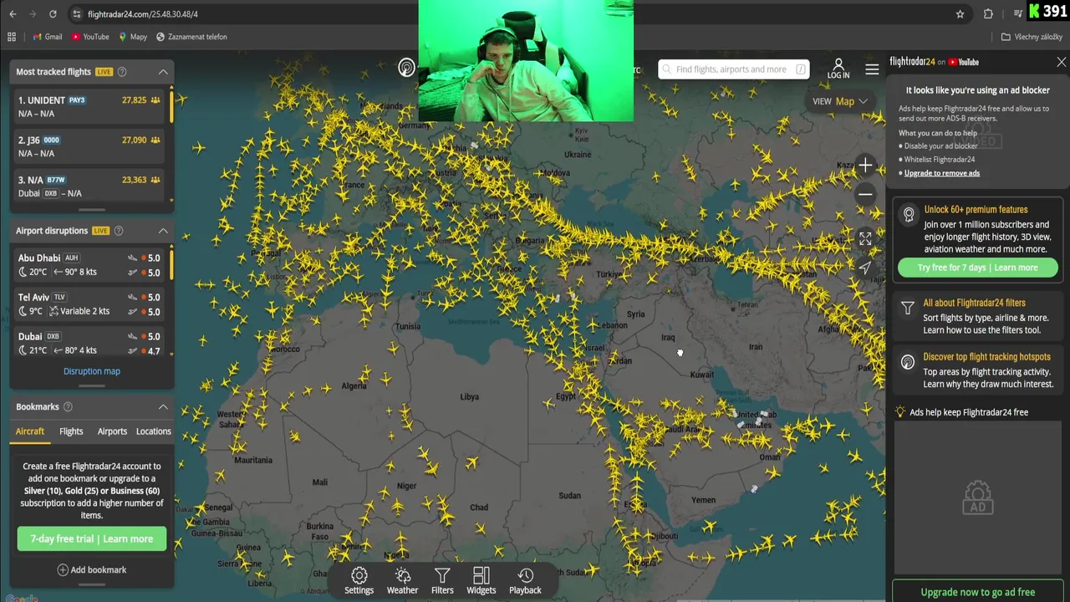1070x602 pixels.
Task: Click the 7-day free trial button
Action: [92, 539]
